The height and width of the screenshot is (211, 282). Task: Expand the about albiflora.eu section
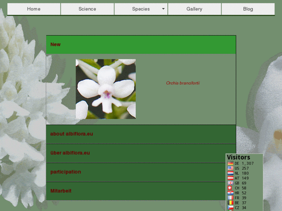(x=141, y=134)
